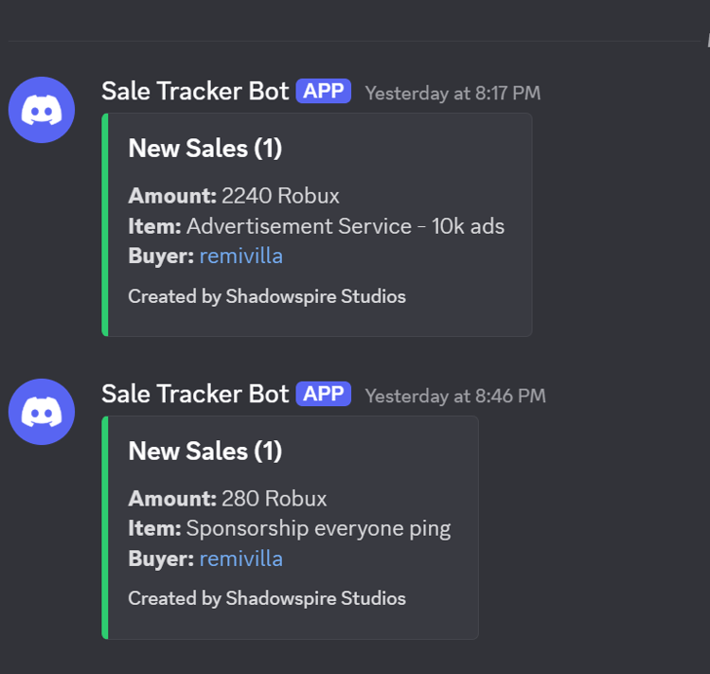
Task: Click the "Yesterday at 8:46 PM" timestamp
Action: (x=455, y=396)
